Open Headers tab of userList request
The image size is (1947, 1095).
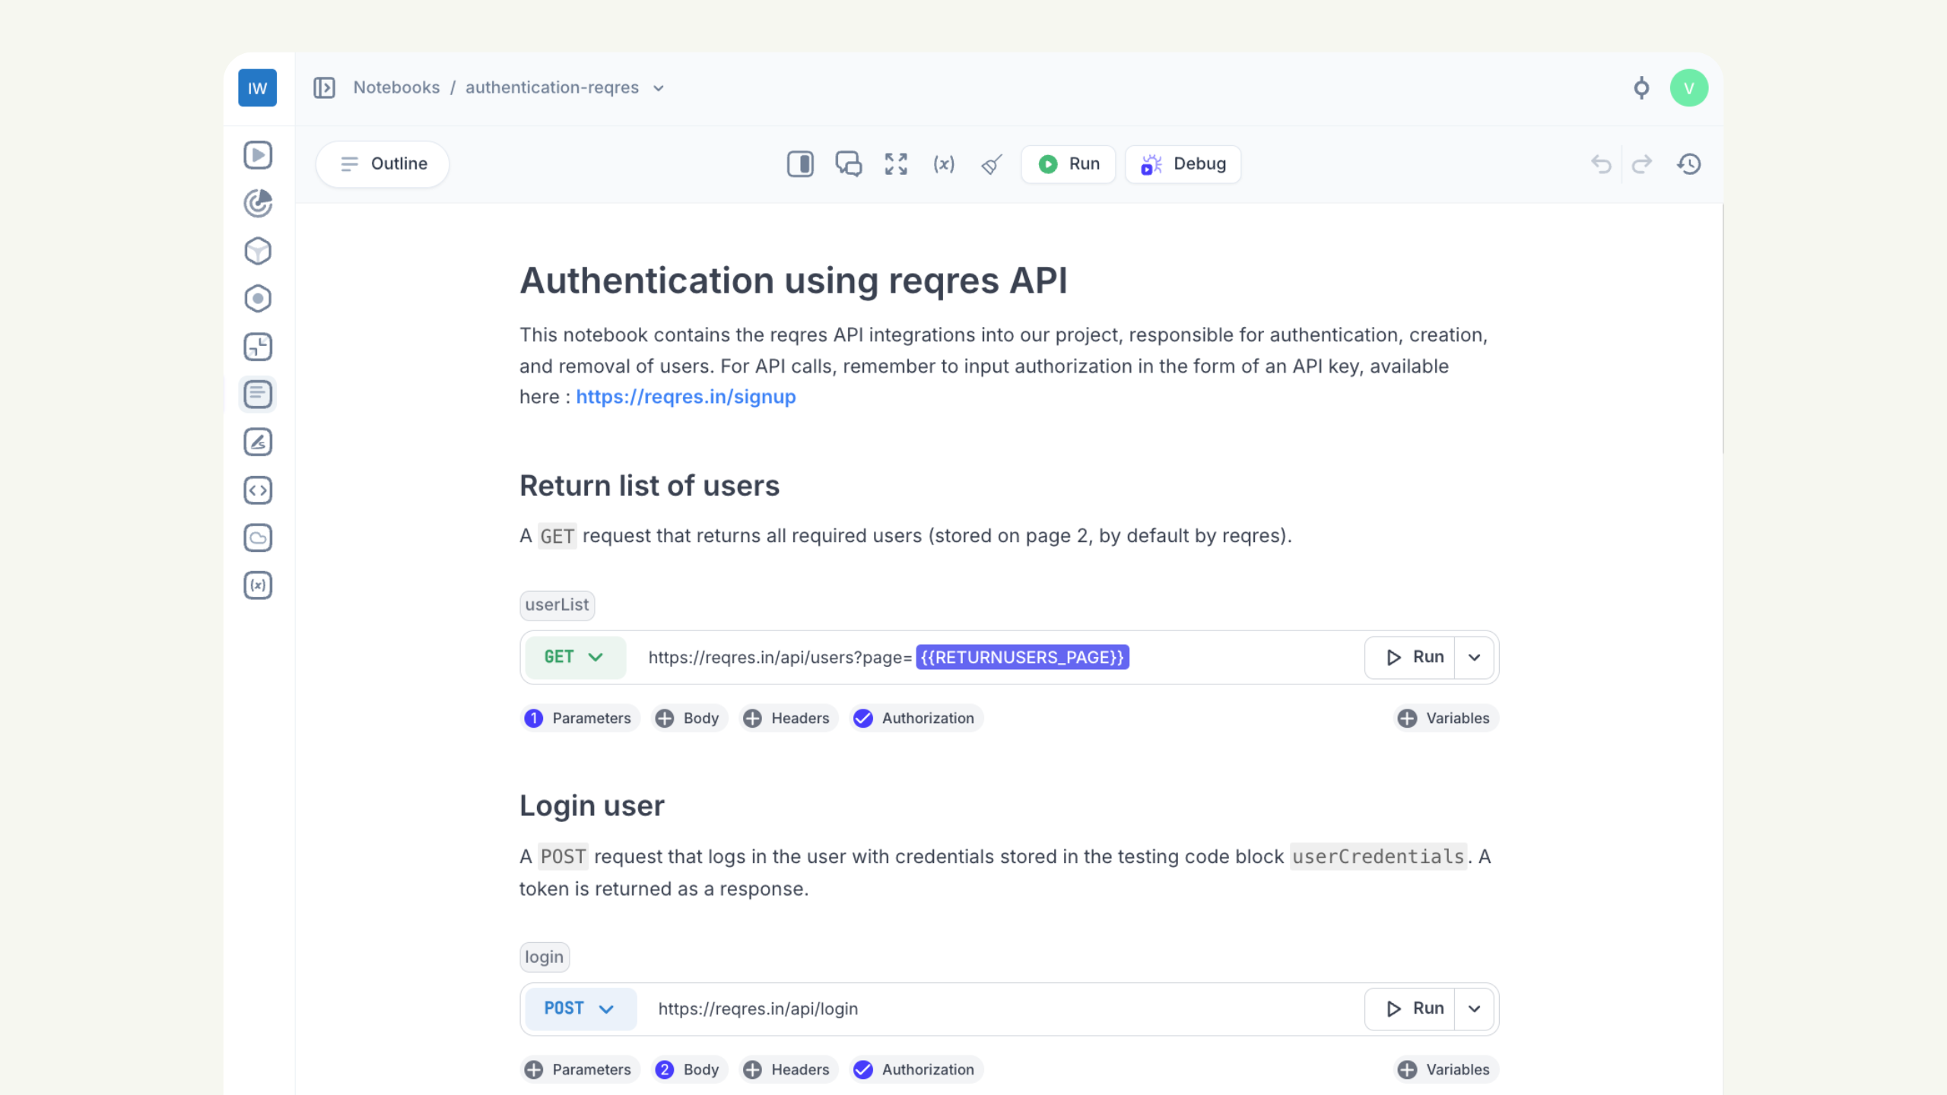(788, 718)
